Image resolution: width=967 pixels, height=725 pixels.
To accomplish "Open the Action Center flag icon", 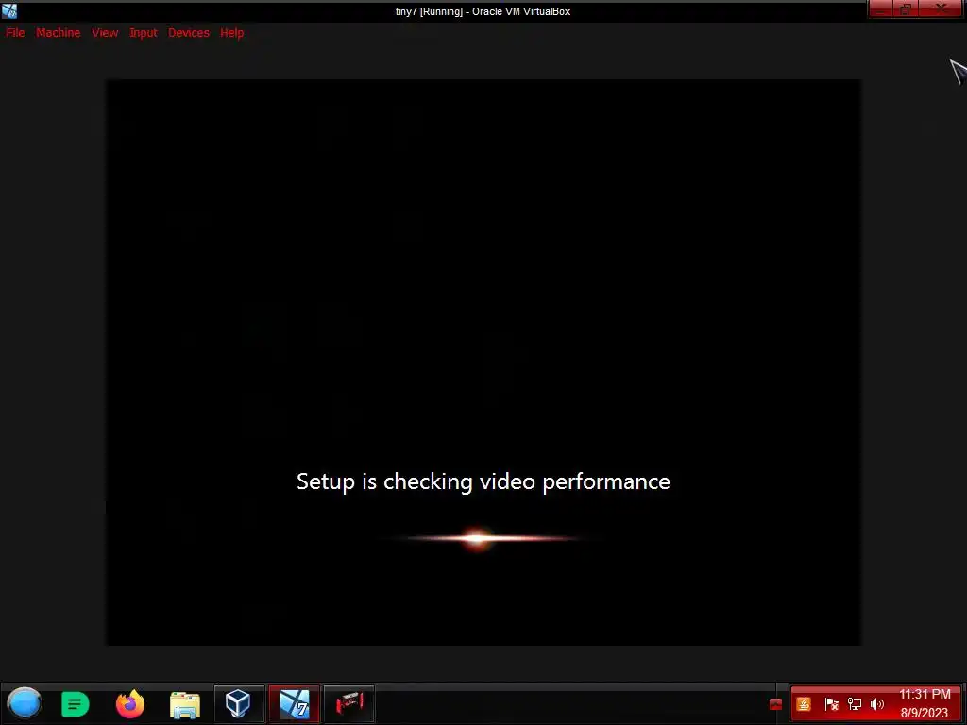I will click(831, 704).
